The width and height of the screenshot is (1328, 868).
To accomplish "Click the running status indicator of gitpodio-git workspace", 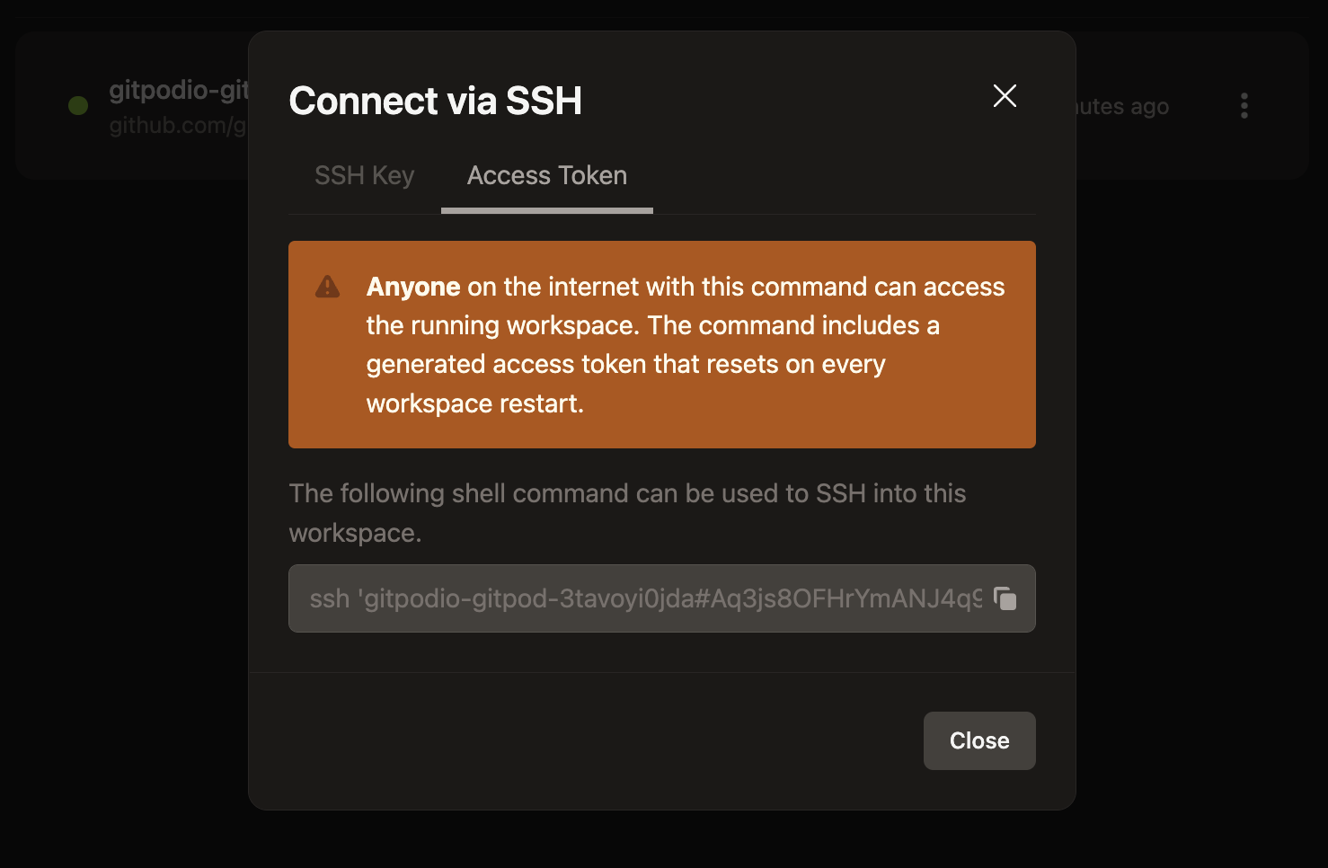I will click(78, 105).
